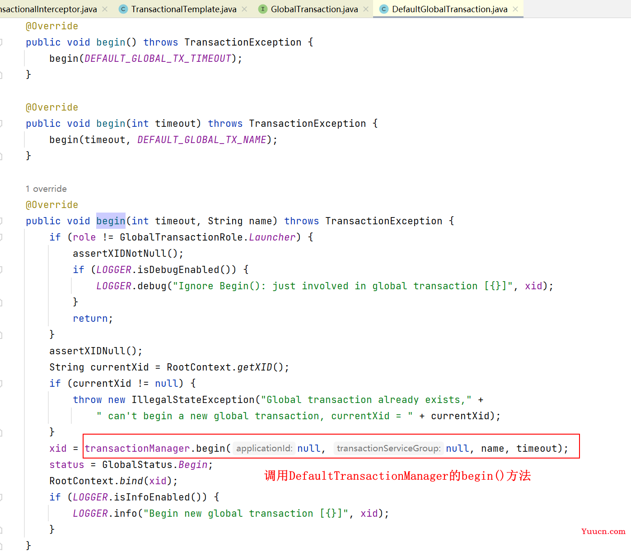The width and height of the screenshot is (631, 556).
Task: Click the throw keyword
Action: tap(88, 400)
